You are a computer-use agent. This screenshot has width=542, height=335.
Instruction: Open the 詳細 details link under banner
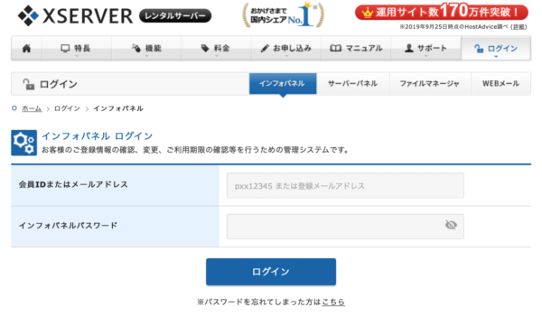pos(519,27)
